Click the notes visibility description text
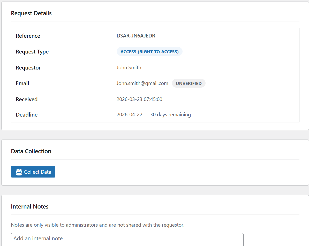 point(97,225)
